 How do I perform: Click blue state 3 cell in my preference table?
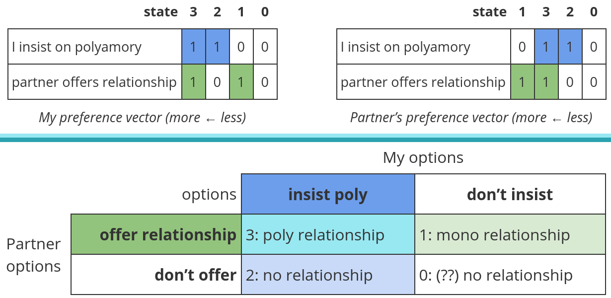tap(193, 47)
